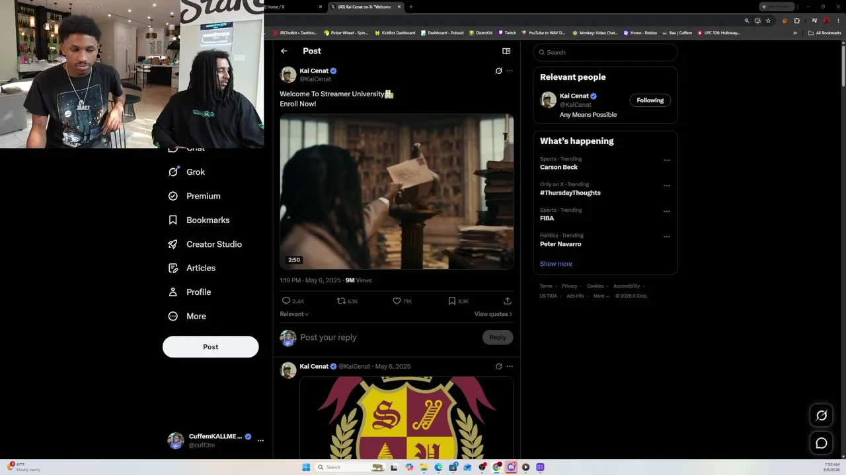The image size is (846, 475).
Task: Click the gray Reply button
Action: pyautogui.click(x=498, y=337)
